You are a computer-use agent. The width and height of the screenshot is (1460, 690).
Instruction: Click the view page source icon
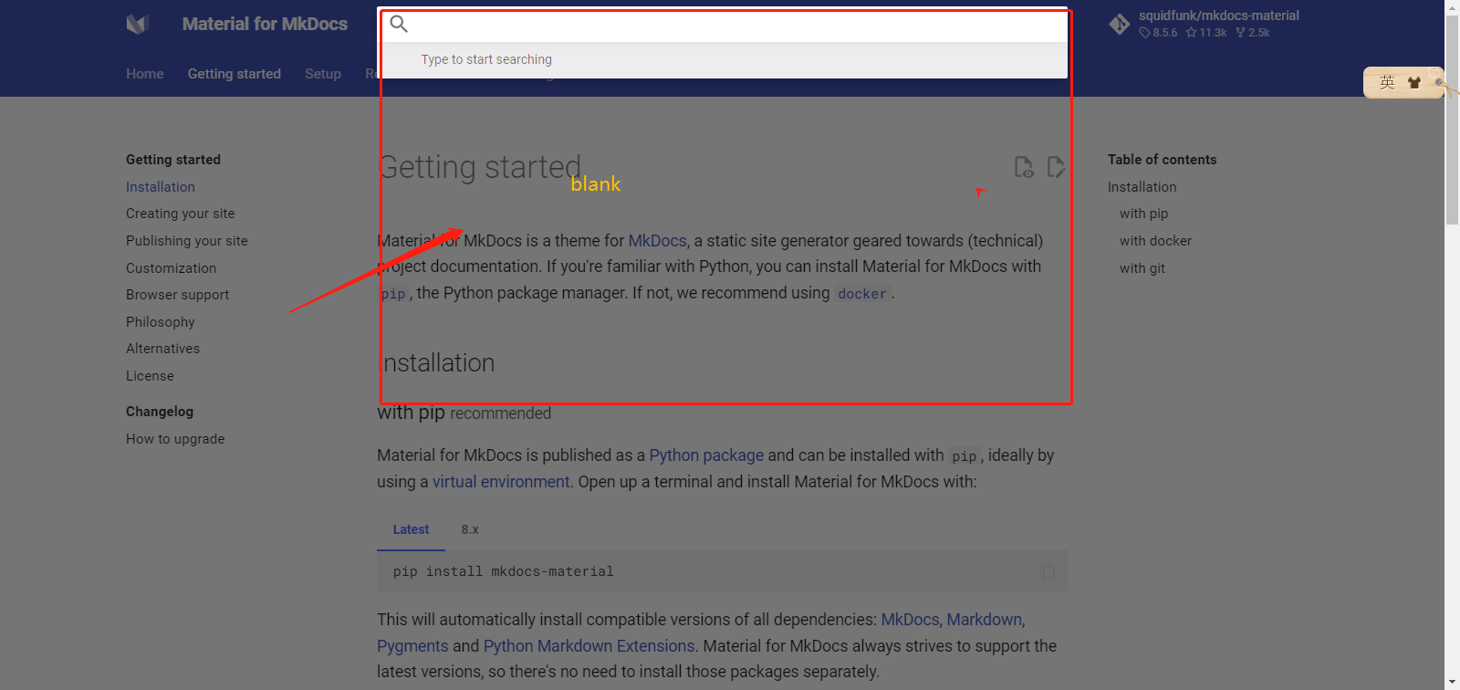coord(1024,167)
